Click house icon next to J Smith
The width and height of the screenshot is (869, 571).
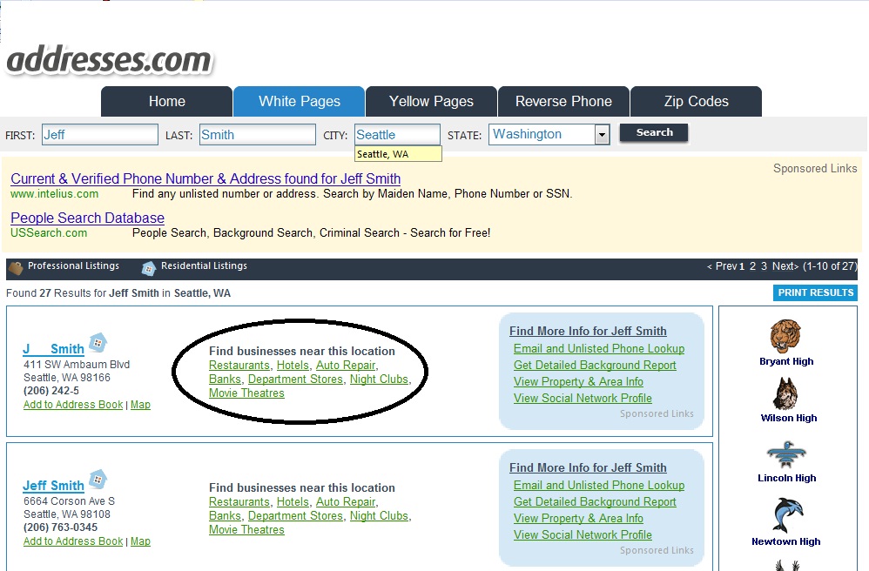tap(98, 343)
